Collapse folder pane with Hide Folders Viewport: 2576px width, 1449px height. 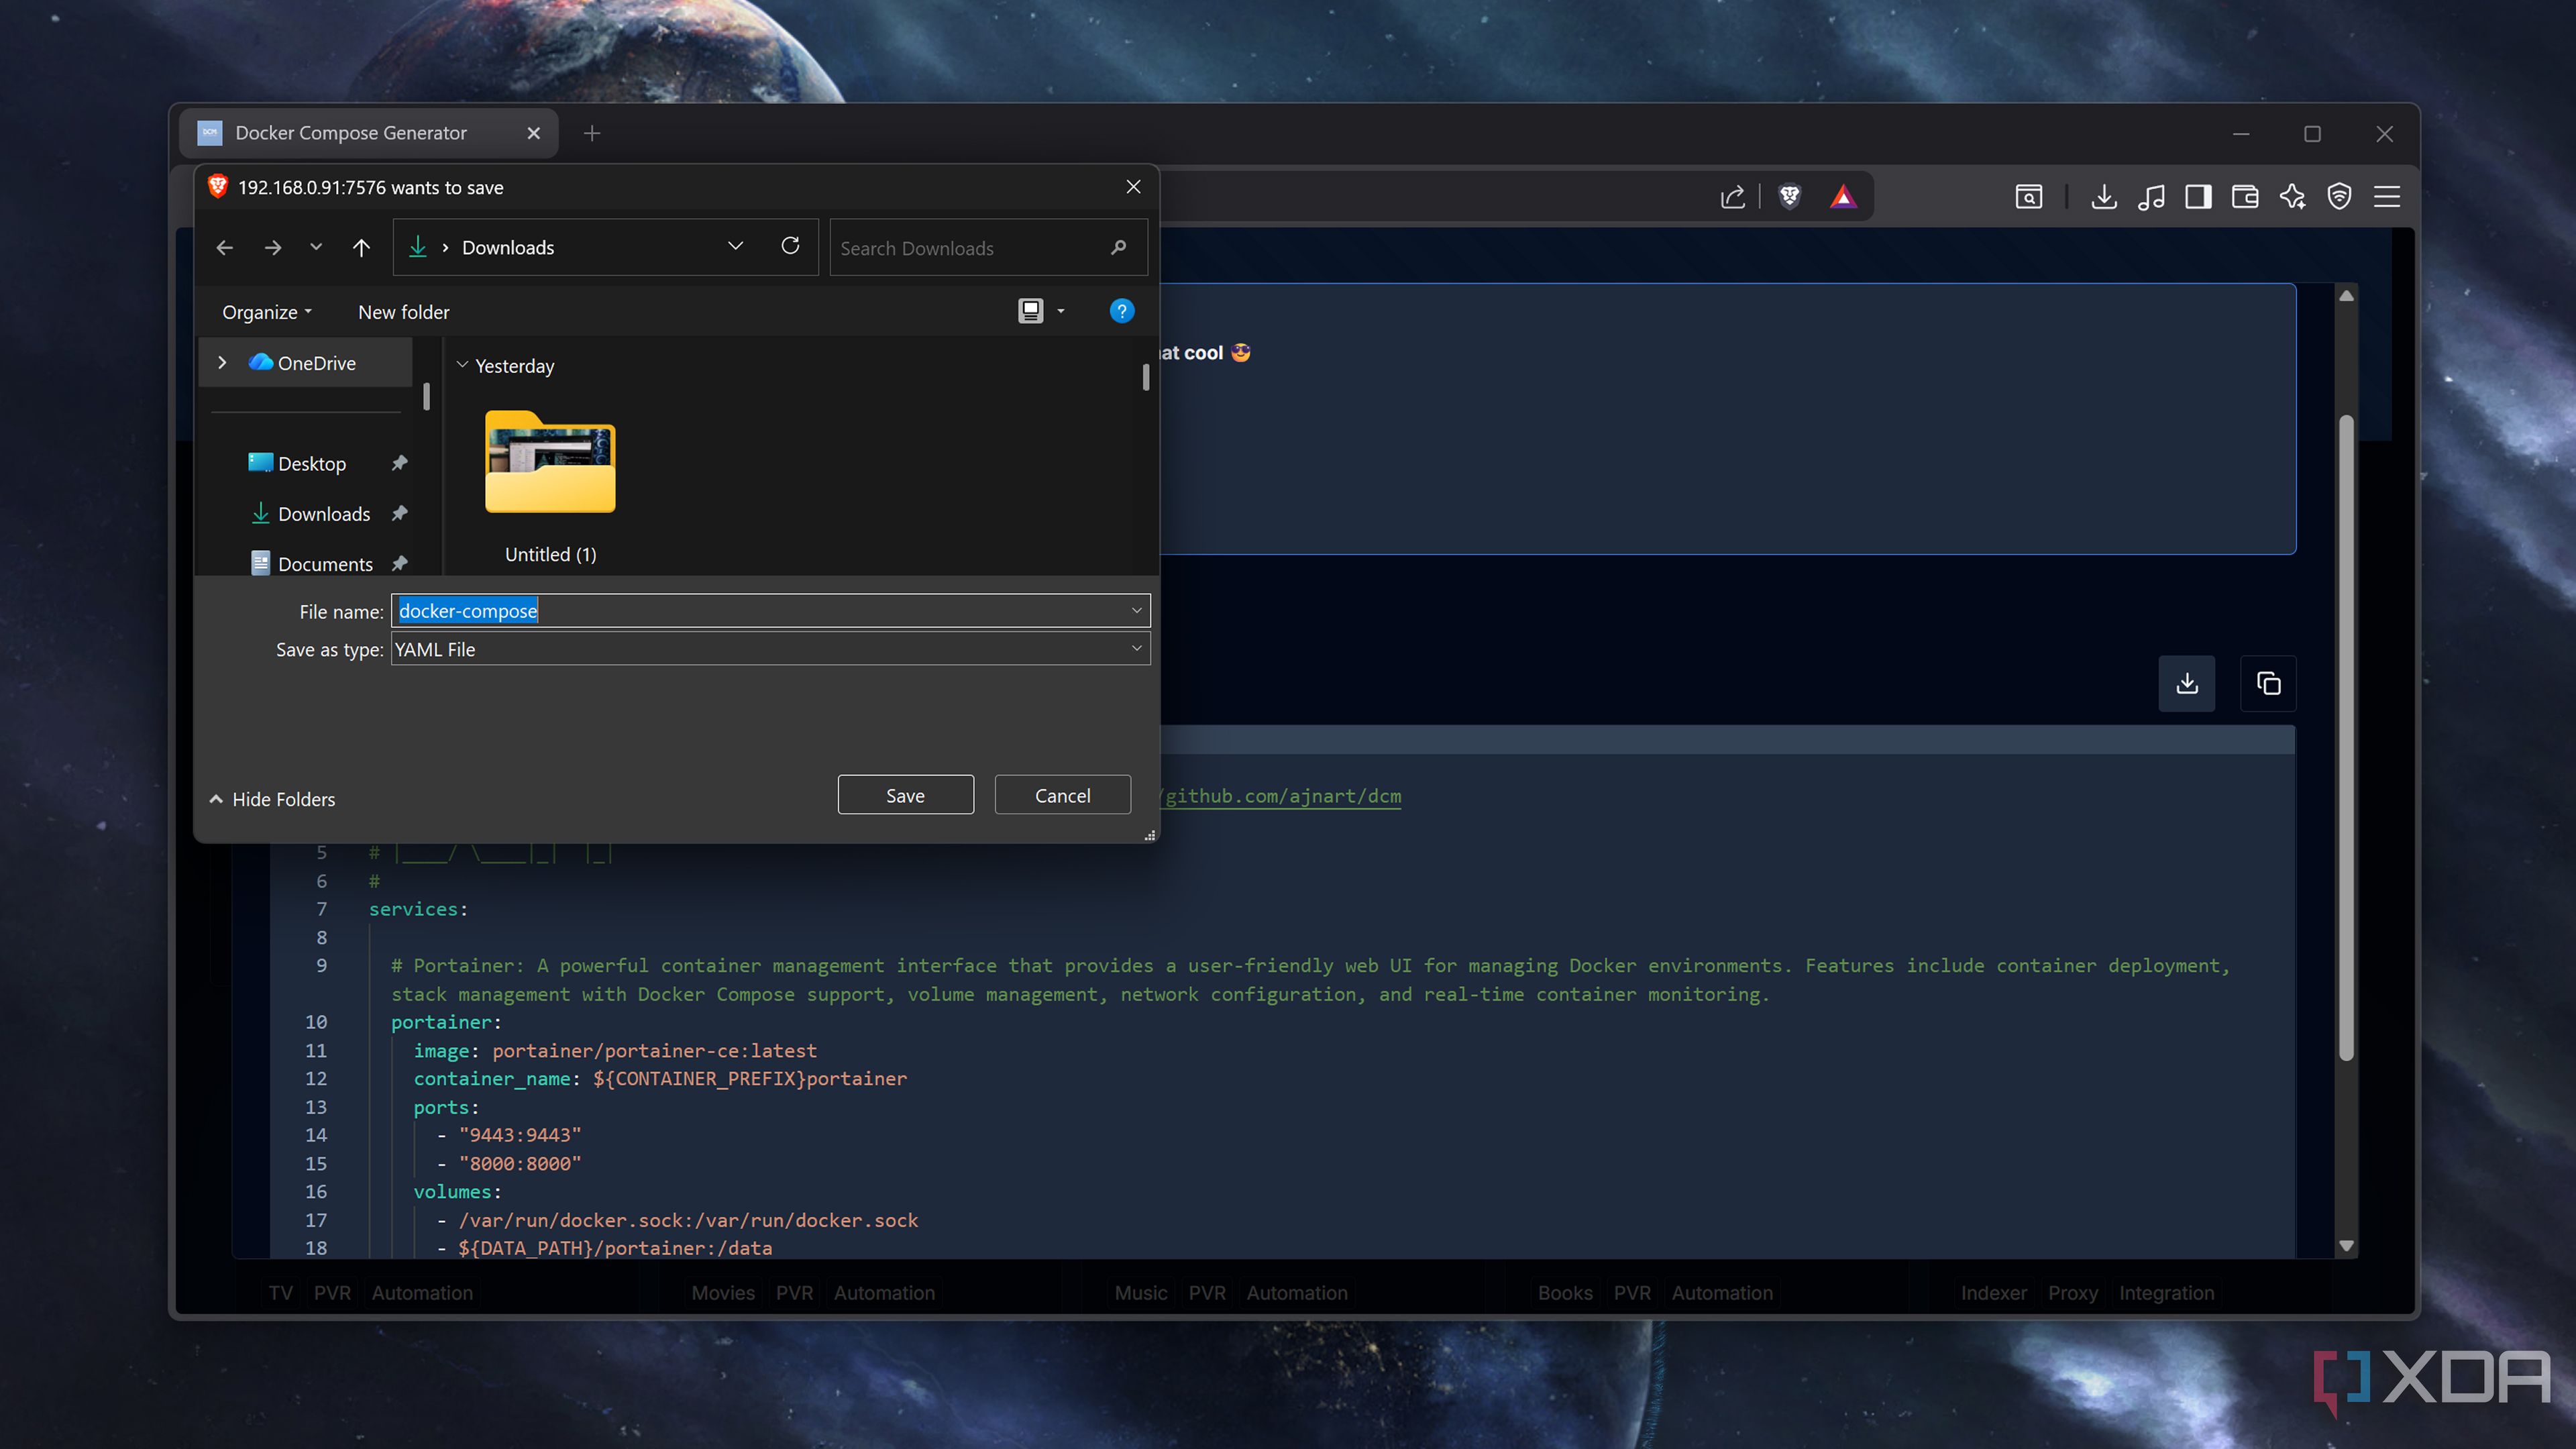point(272,799)
